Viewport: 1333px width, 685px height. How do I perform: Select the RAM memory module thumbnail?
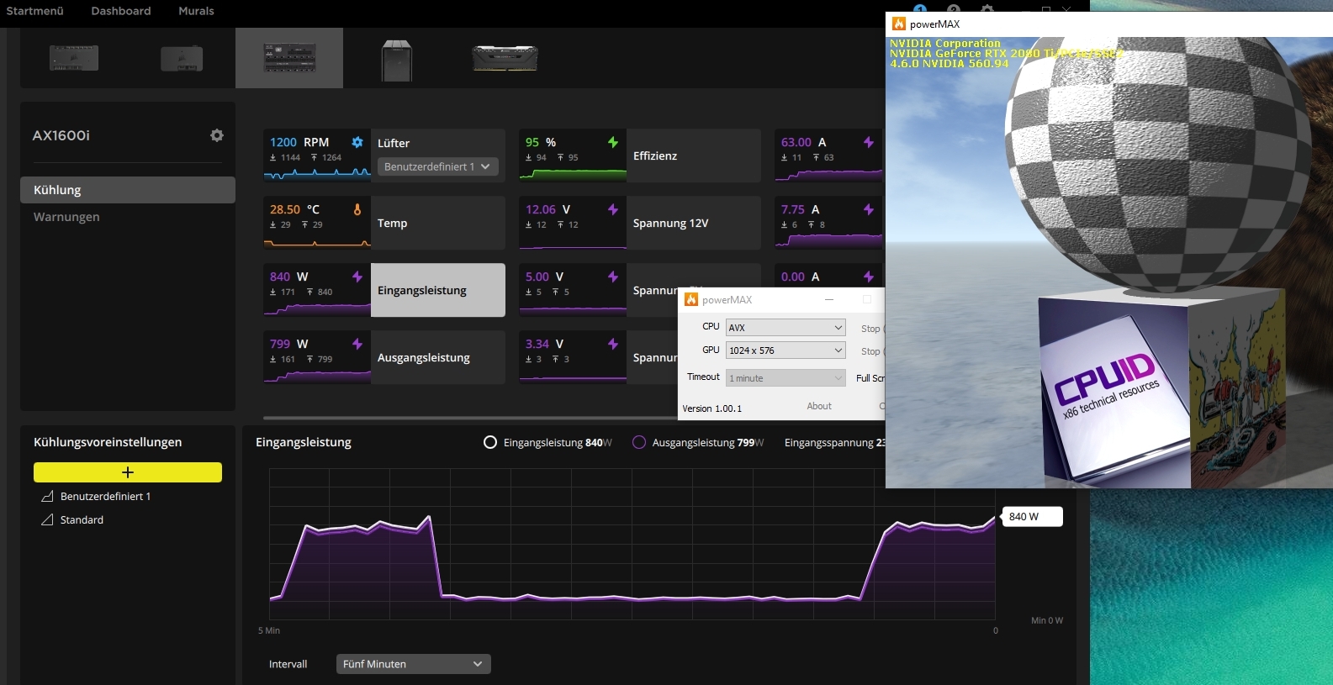(x=505, y=58)
